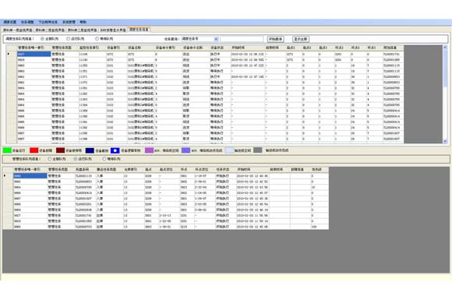452x300 pixels.
Task: Click the gray conveyor legend swatch
Action: [258, 150]
